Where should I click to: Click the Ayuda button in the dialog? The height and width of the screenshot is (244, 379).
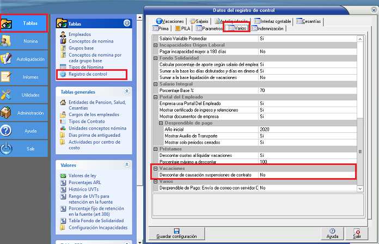pyautogui.click(x=332, y=234)
